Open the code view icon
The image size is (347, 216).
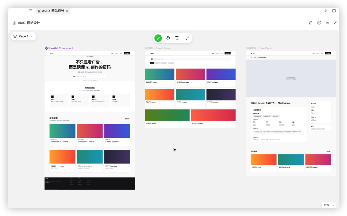click(327, 23)
